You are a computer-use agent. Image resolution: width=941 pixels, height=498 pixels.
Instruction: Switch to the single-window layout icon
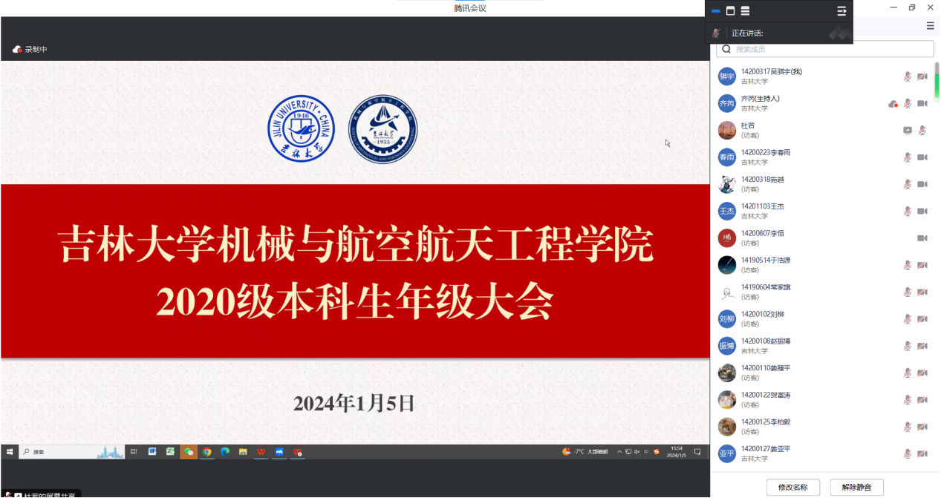pyautogui.click(x=730, y=11)
